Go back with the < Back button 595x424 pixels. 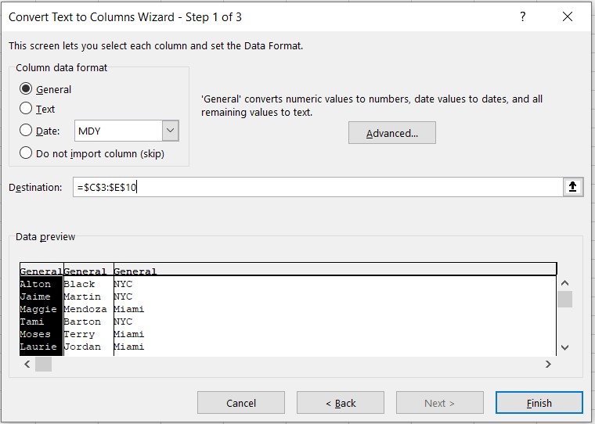click(x=341, y=403)
